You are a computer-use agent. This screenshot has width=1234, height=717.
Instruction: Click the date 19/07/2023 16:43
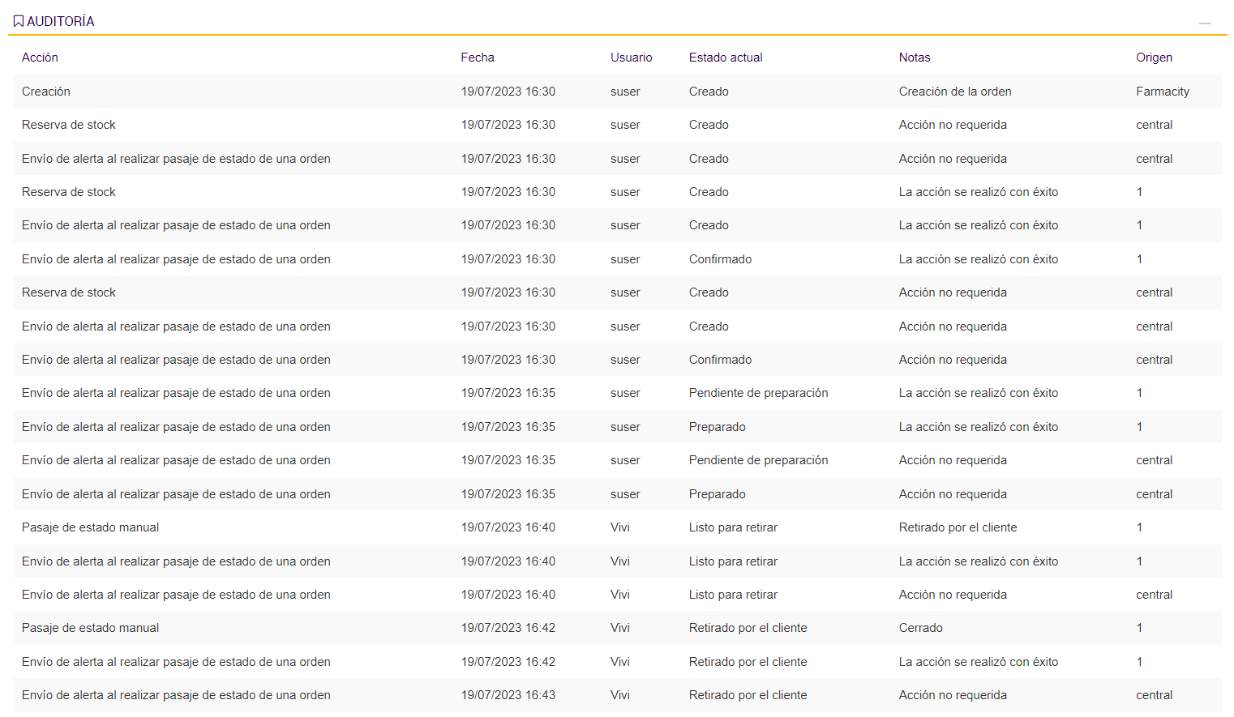[x=508, y=695]
